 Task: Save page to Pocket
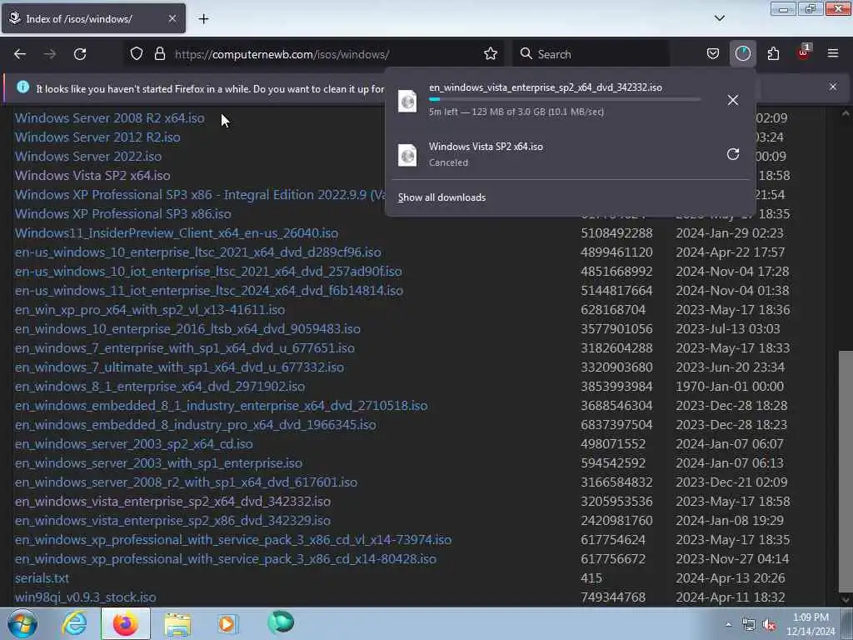tap(713, 54)
